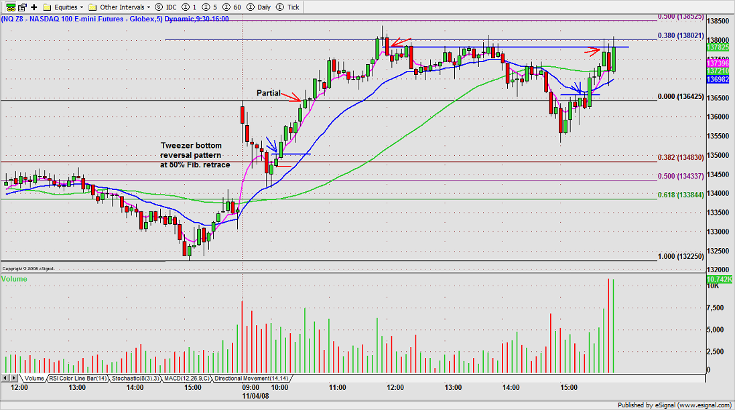735x410 pixels.
Task: Click the 09:00 time axis marker
Action: (251, 387)
